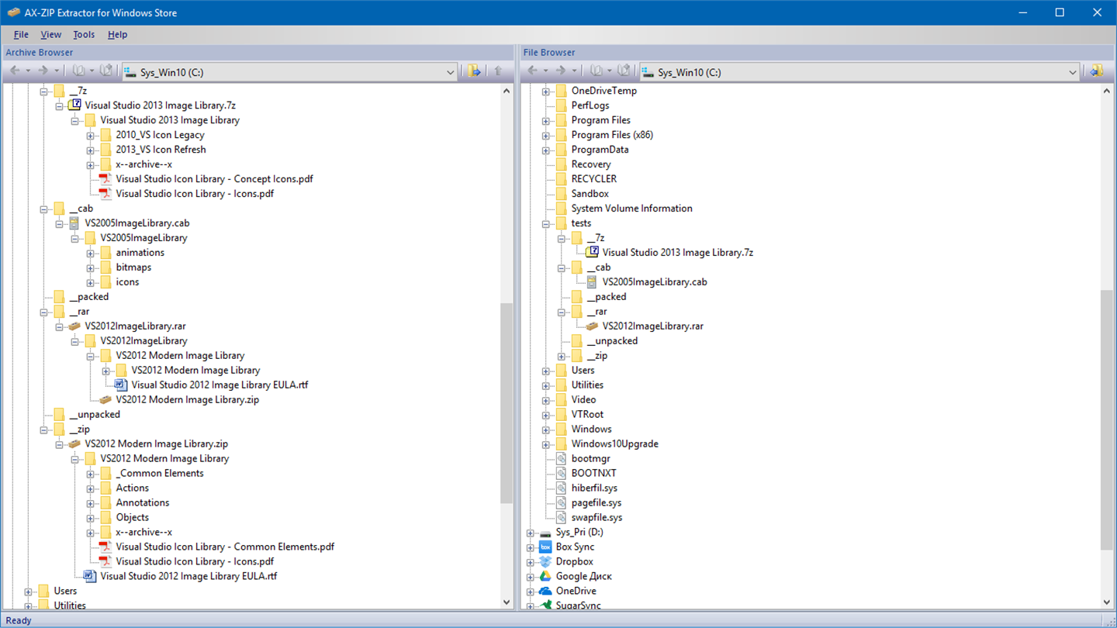Open the File menu
The width and height of the screenshot is (1117, 628).
[21, 34]
